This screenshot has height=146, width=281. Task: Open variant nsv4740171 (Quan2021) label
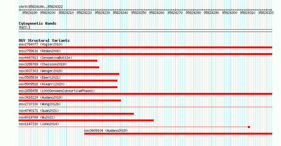[39, 111]
